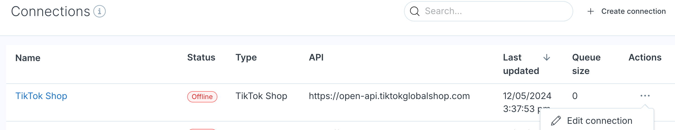Sort by the API column header
The width and height of the screenshot is (675, 130).
[316, 57]
